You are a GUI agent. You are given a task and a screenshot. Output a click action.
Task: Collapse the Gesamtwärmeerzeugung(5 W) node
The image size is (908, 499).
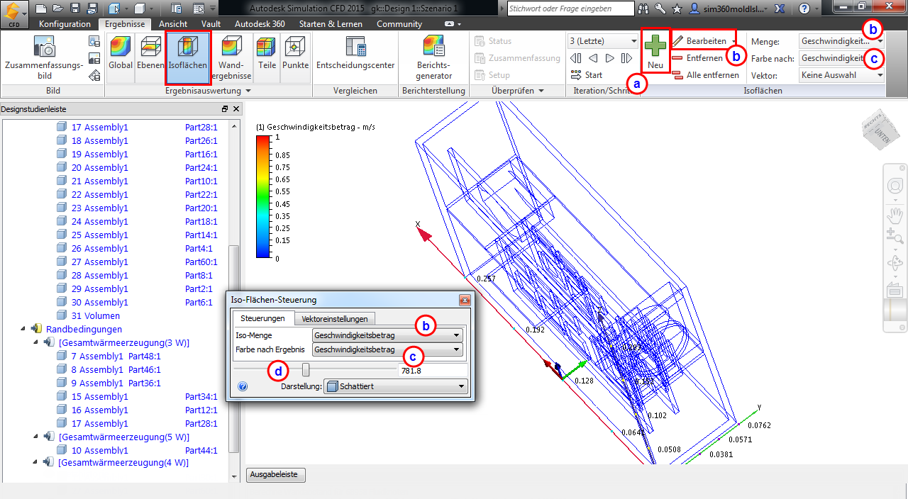35,437
